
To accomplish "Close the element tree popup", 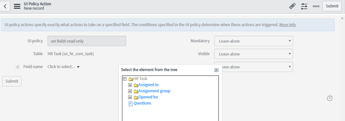I will (216, 70).
